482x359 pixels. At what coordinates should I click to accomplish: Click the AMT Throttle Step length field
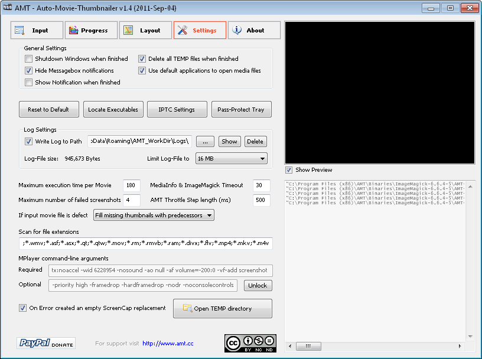(x=261, y=200)
